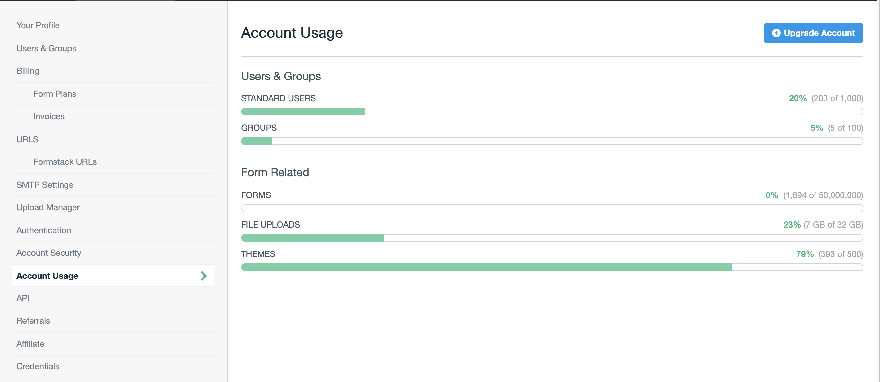
Task: Select the API sidebar item
Action: pyautogui.click(x=23, y=298)
